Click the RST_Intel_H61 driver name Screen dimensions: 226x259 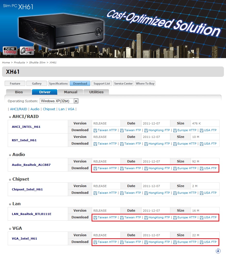point(24,140)
